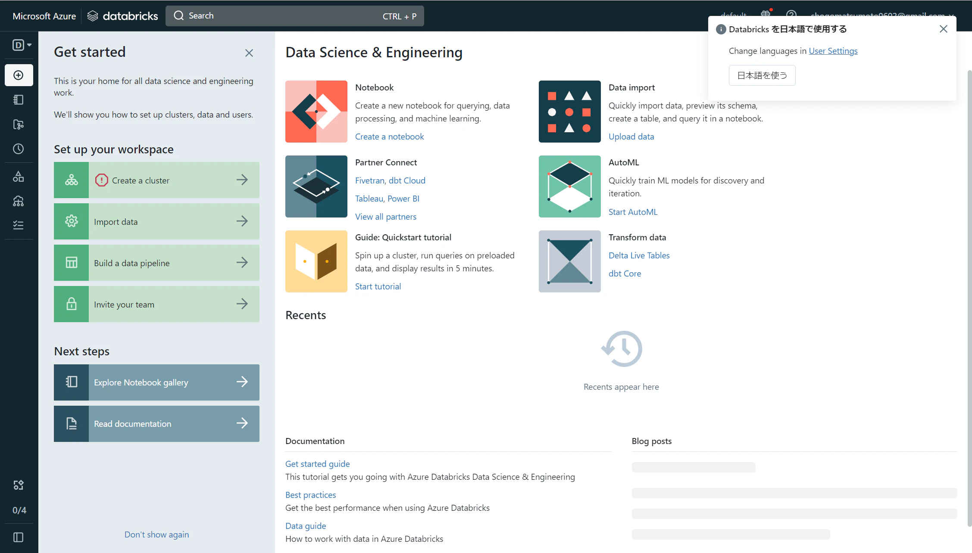Open Workflows checklist icon in sidebar
The image size is (972, 553).
(x=19, y=225)
